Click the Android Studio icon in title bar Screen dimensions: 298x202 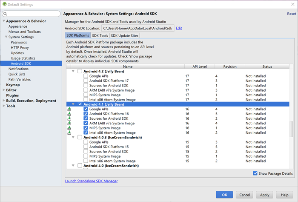[4, 4]
